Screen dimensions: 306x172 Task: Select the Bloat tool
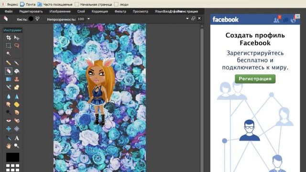(9, 129)
